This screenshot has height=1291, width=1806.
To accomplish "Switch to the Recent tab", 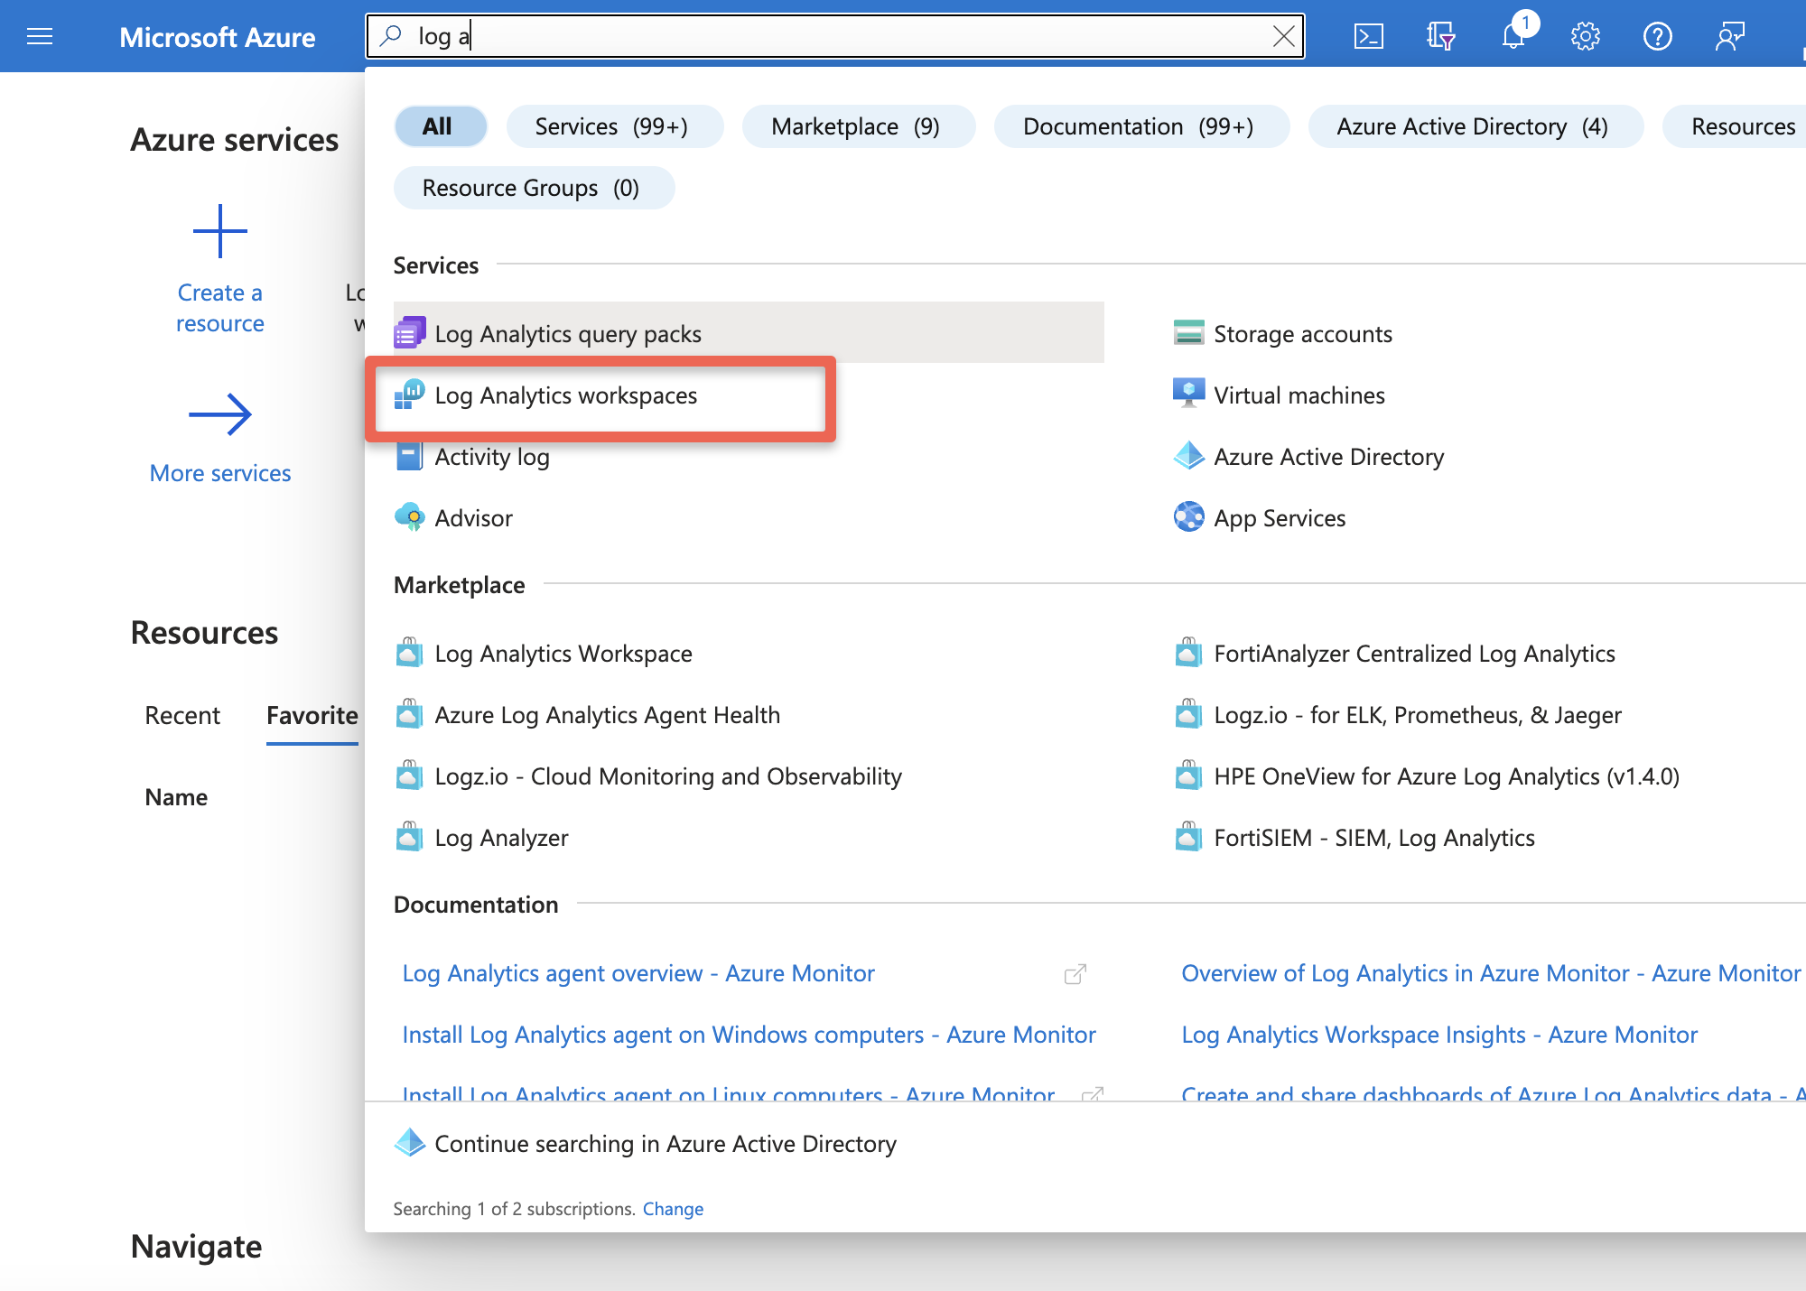I will [182, 715].
